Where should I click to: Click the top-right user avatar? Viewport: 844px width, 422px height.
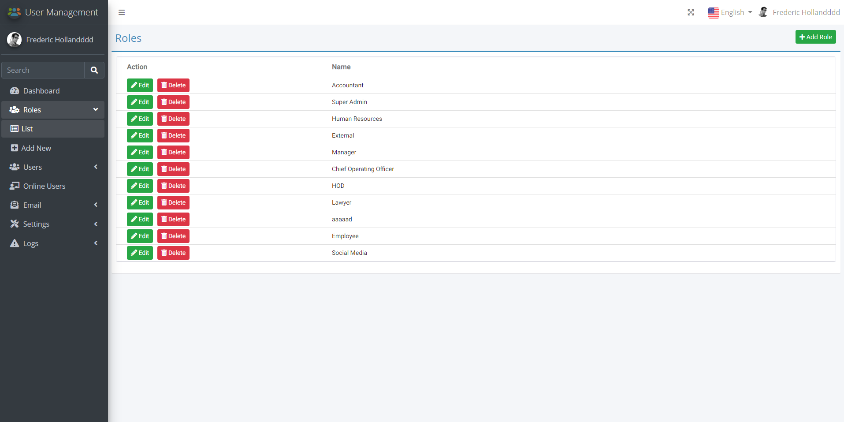[763, 12]
